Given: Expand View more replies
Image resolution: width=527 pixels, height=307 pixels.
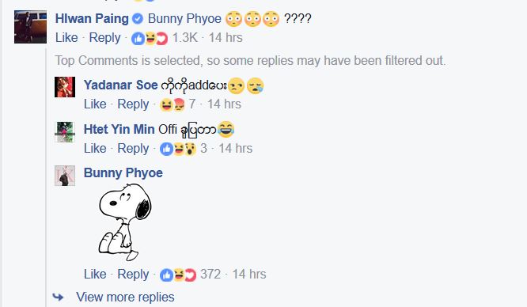Looking at the screenshot, I should pos(125,297).
